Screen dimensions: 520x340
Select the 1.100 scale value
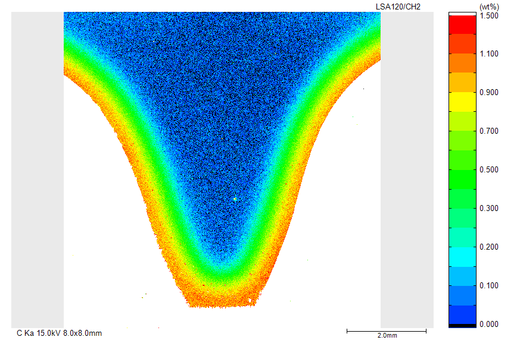point(489,53)
